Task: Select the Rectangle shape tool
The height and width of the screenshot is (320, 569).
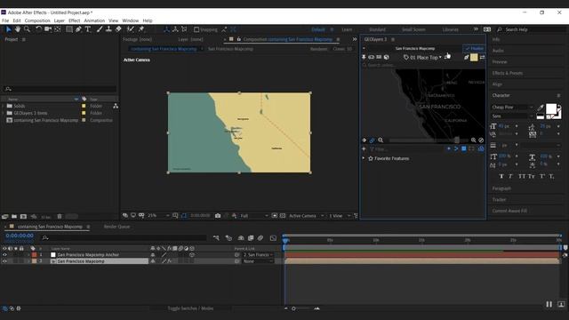Action: tap(69, 29)
